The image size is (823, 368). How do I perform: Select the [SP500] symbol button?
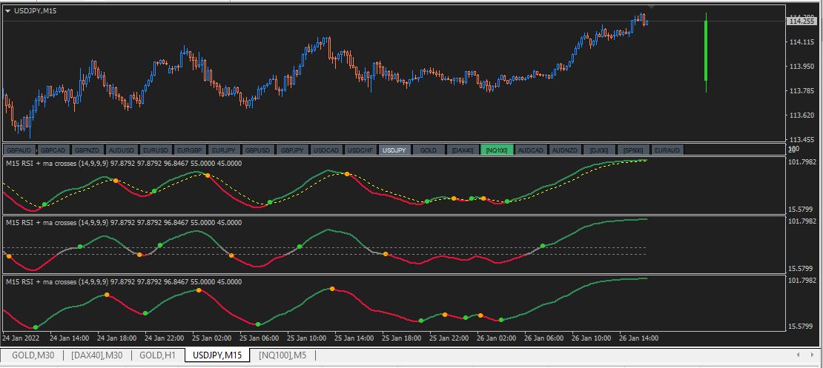(633, 150)
